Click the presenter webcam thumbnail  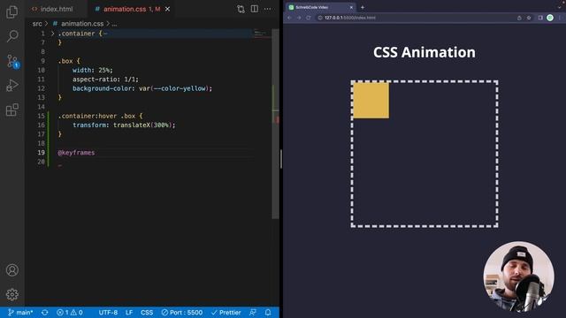[x=519, y=276]
